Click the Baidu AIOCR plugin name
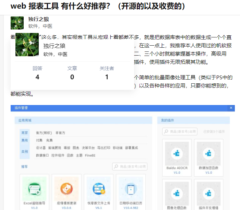The height and width of the screenshot is (210, 240). [177, 168]
